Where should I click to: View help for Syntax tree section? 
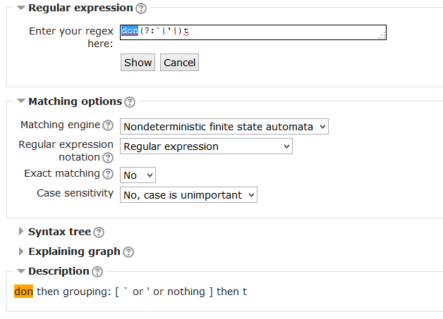coord(99,232)
